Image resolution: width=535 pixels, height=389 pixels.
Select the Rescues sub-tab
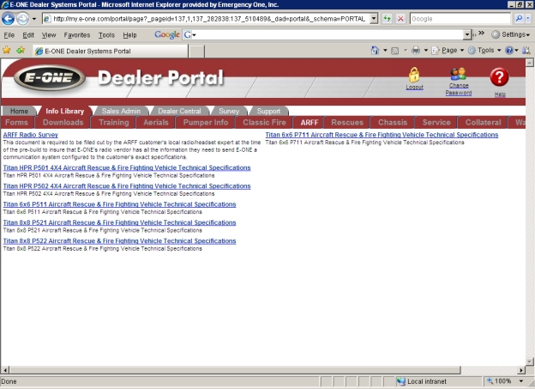(x=347, y=123)
